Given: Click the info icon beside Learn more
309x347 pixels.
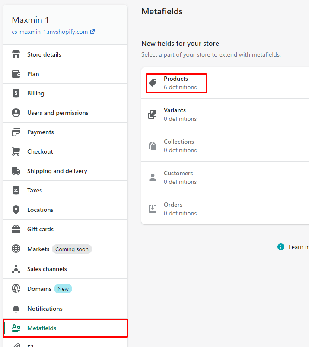Looking at the screenshot, I should pyautogui.click(x=281, y=247).
